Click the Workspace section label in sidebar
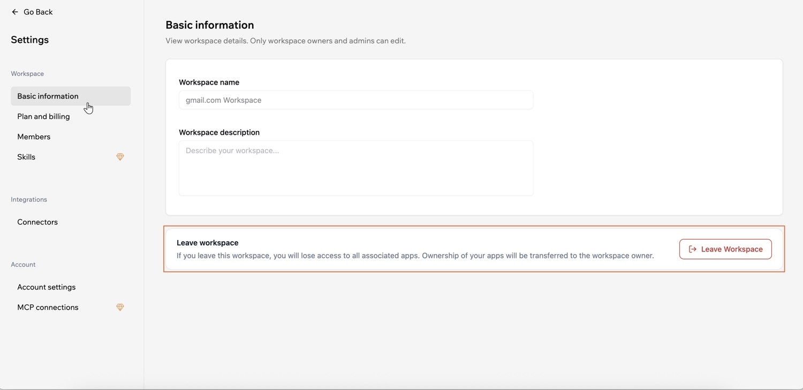803x390 pixels. click(27, 74)
